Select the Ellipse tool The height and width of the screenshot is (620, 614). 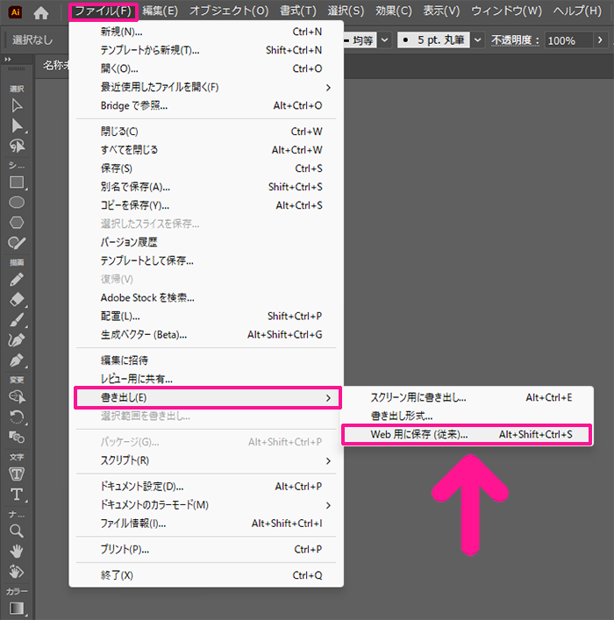(17, 203)
